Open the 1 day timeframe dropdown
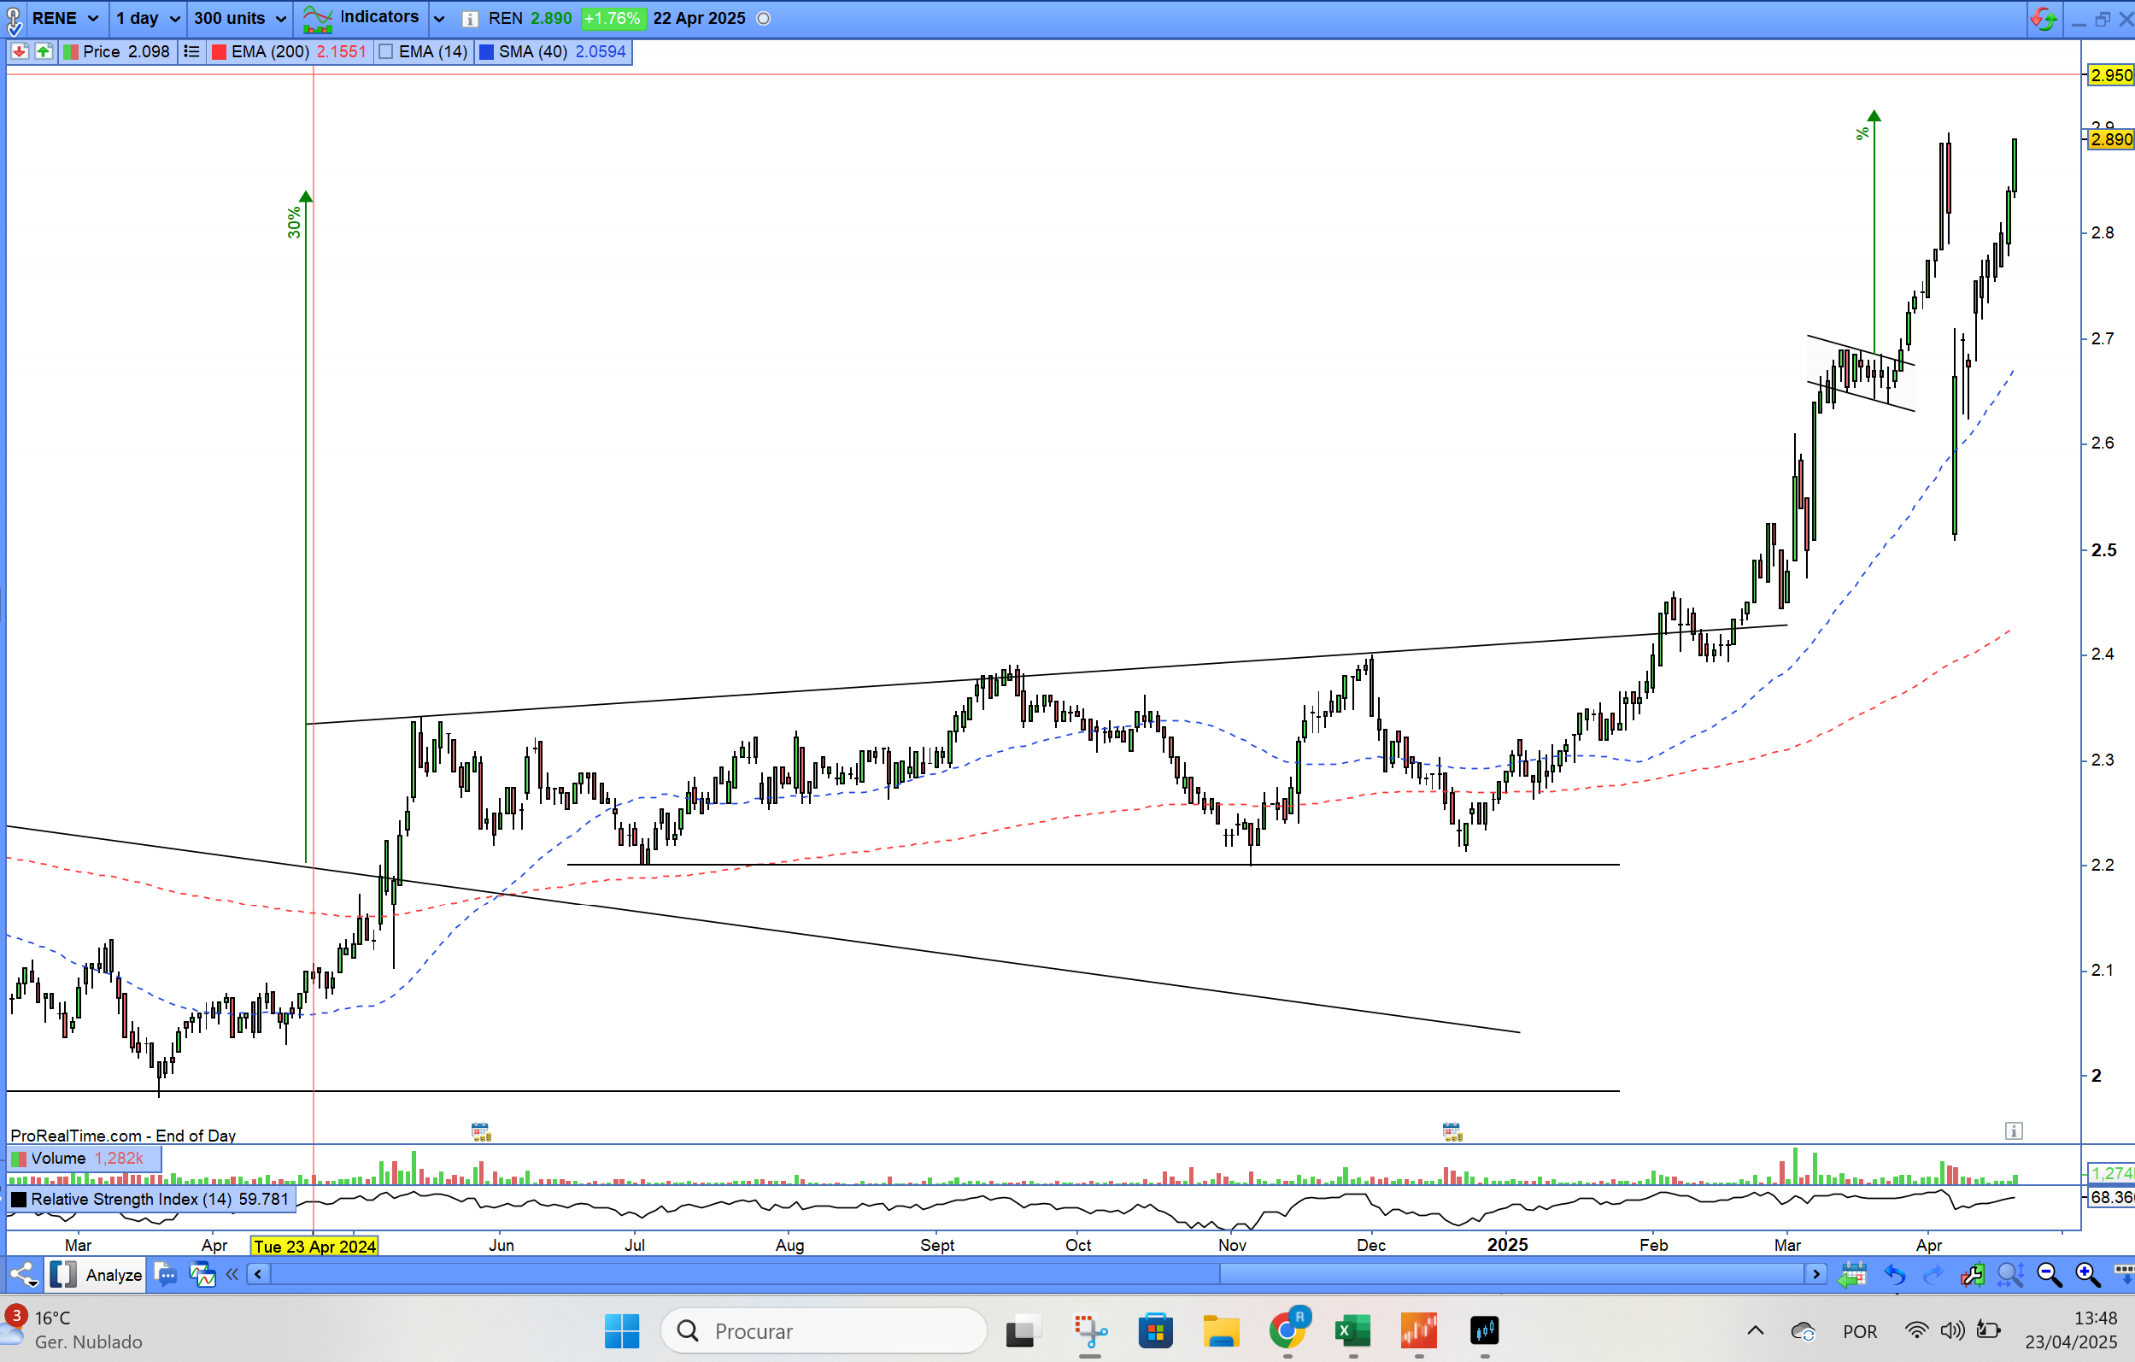This screenshot has width=2135, height=1362. [174, 19]
